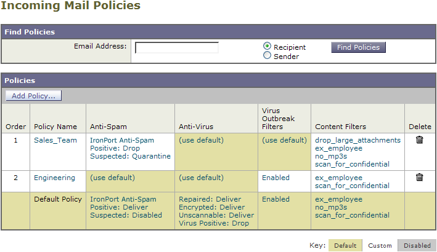Open Sales_Team drop_large_attachments content filter
The image size is (437, 252).
[x=358, y=140]
